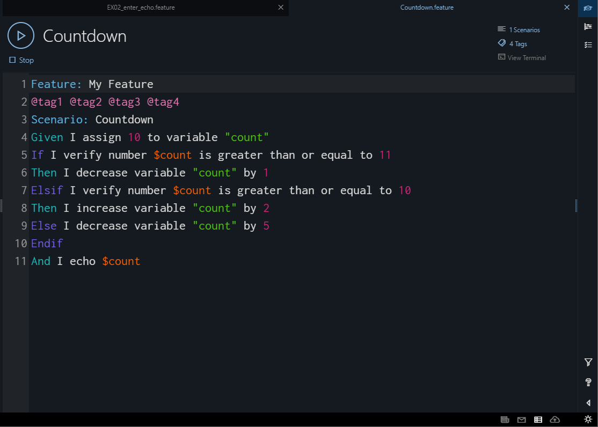Open the flag icon in right sidebar
Image resolution: width=598 pixels, height=427 pixels.
tap(588, 26)
